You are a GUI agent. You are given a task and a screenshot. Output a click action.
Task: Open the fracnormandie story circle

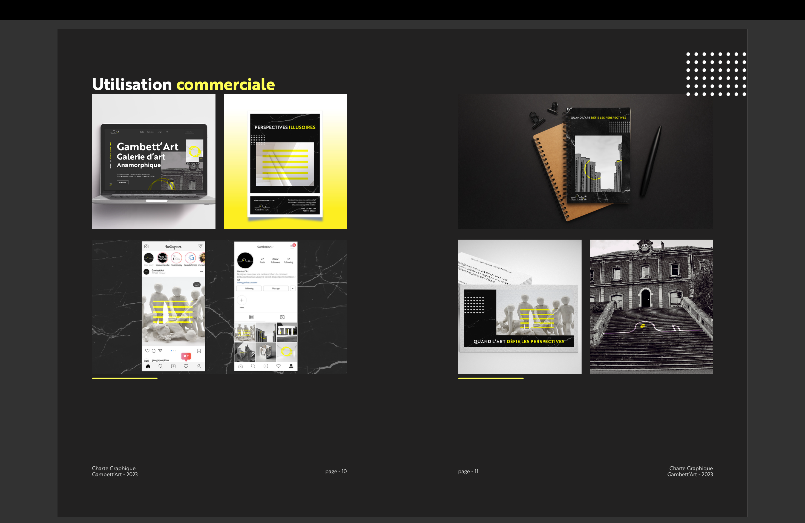tap(163, 258)
